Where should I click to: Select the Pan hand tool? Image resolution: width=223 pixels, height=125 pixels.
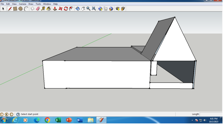click(x=83, y=9)
